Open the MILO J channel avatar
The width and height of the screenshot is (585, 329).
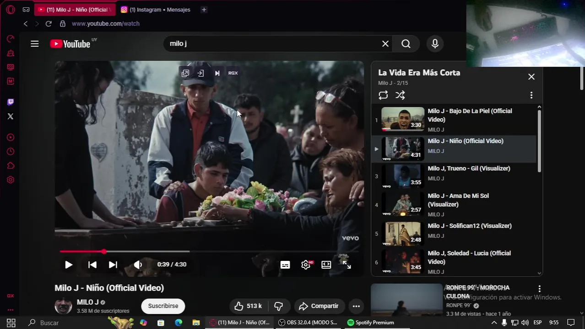(x=63, y=306)
